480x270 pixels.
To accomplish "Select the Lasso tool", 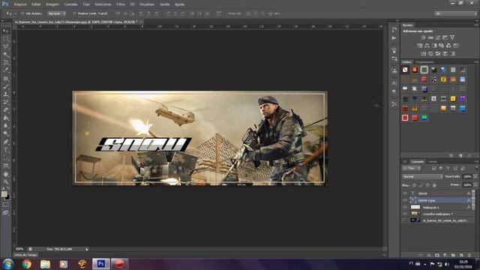I will [x=6, y=46].
